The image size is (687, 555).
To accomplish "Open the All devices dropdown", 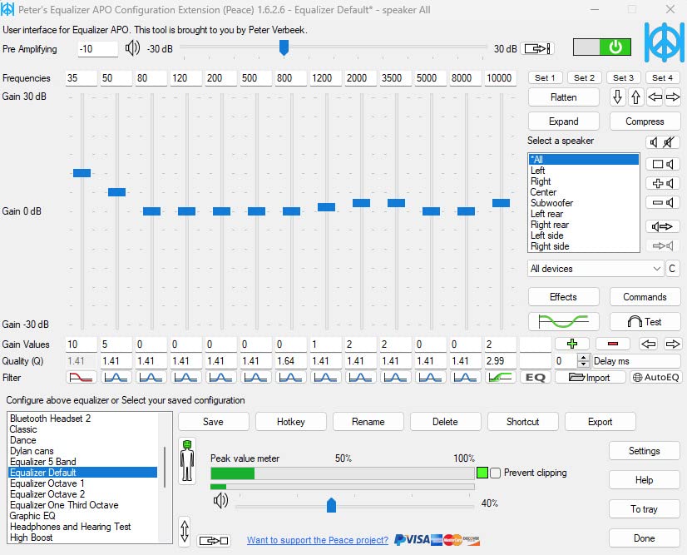I will (x=596, y=269).
